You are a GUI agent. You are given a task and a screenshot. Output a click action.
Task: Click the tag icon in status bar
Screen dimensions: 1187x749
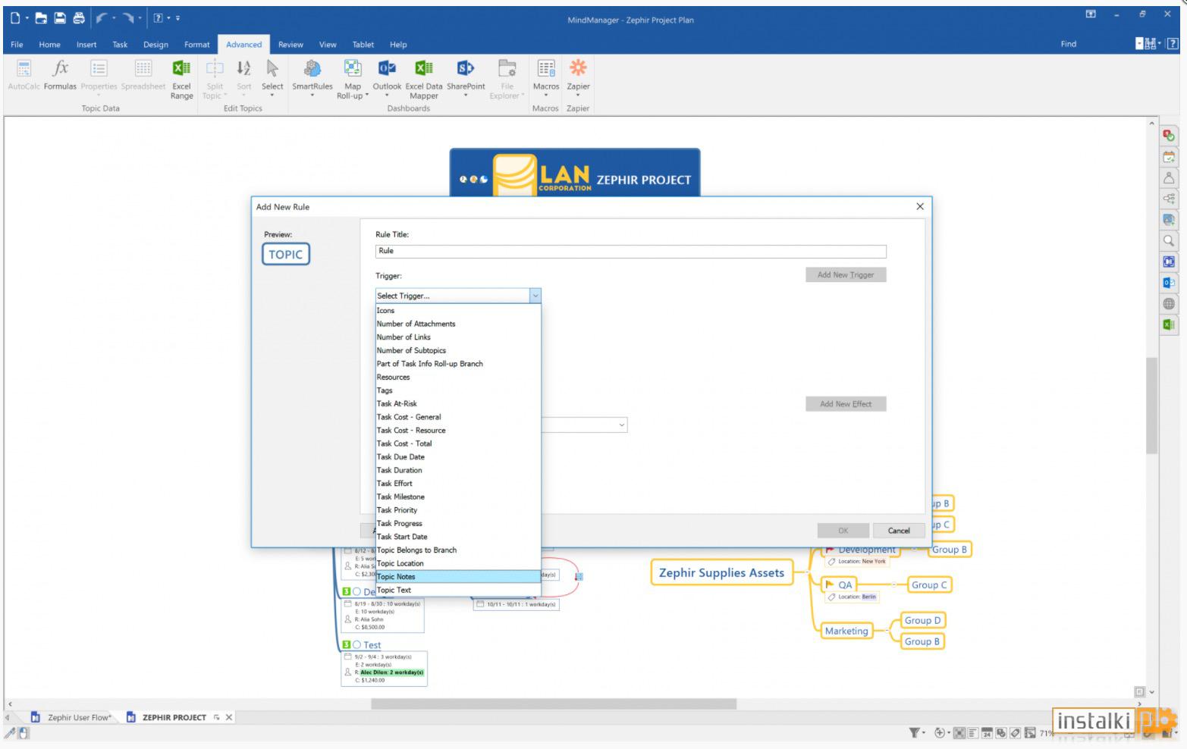(x=1016, y=732)
